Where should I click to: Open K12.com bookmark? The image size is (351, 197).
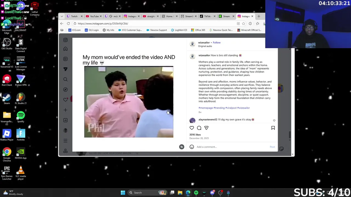[74, 30]
